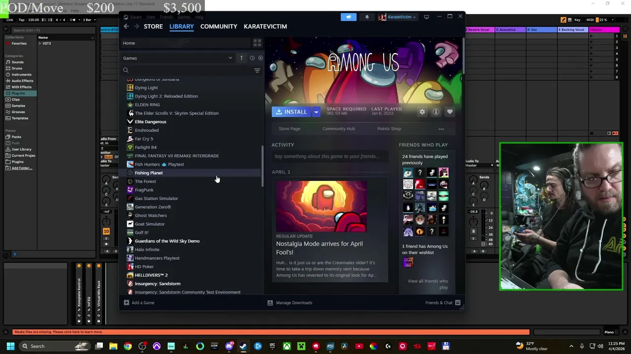Click the sort ascending arrow in game list
The height and width of the screenshot is (354, 631).
tap(242, 58)
